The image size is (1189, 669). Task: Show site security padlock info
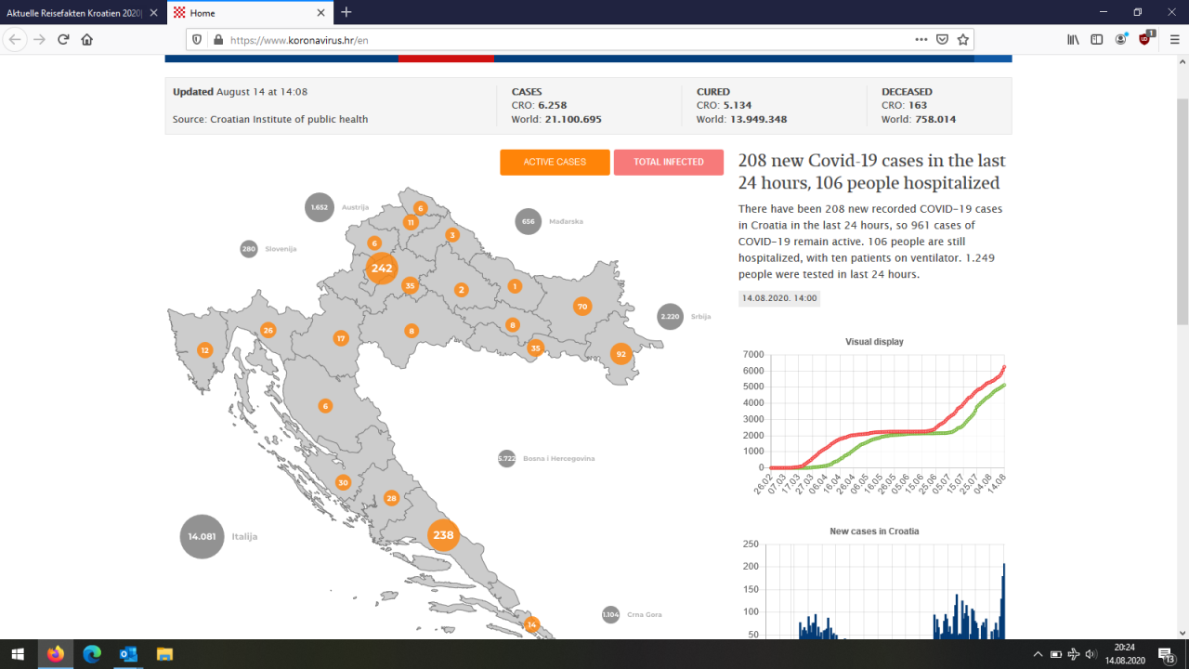pyautogui.click(x=218, y=40)
